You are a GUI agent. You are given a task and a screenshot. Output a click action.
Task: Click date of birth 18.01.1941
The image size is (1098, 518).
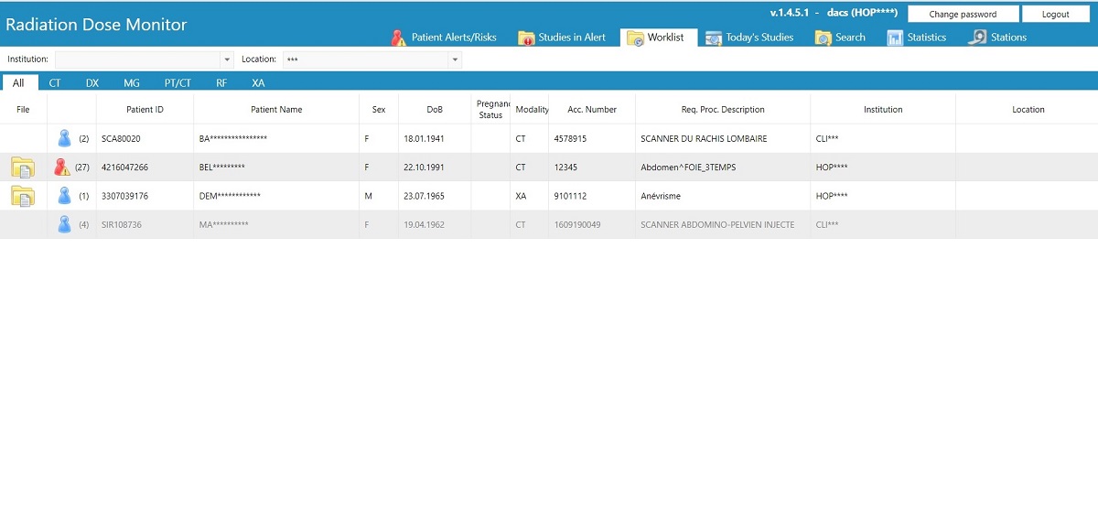pos(424,139)
